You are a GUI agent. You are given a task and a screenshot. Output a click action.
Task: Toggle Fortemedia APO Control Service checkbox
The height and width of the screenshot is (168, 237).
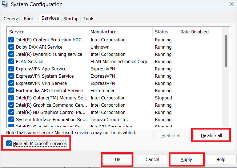click(x=11, y=90)
